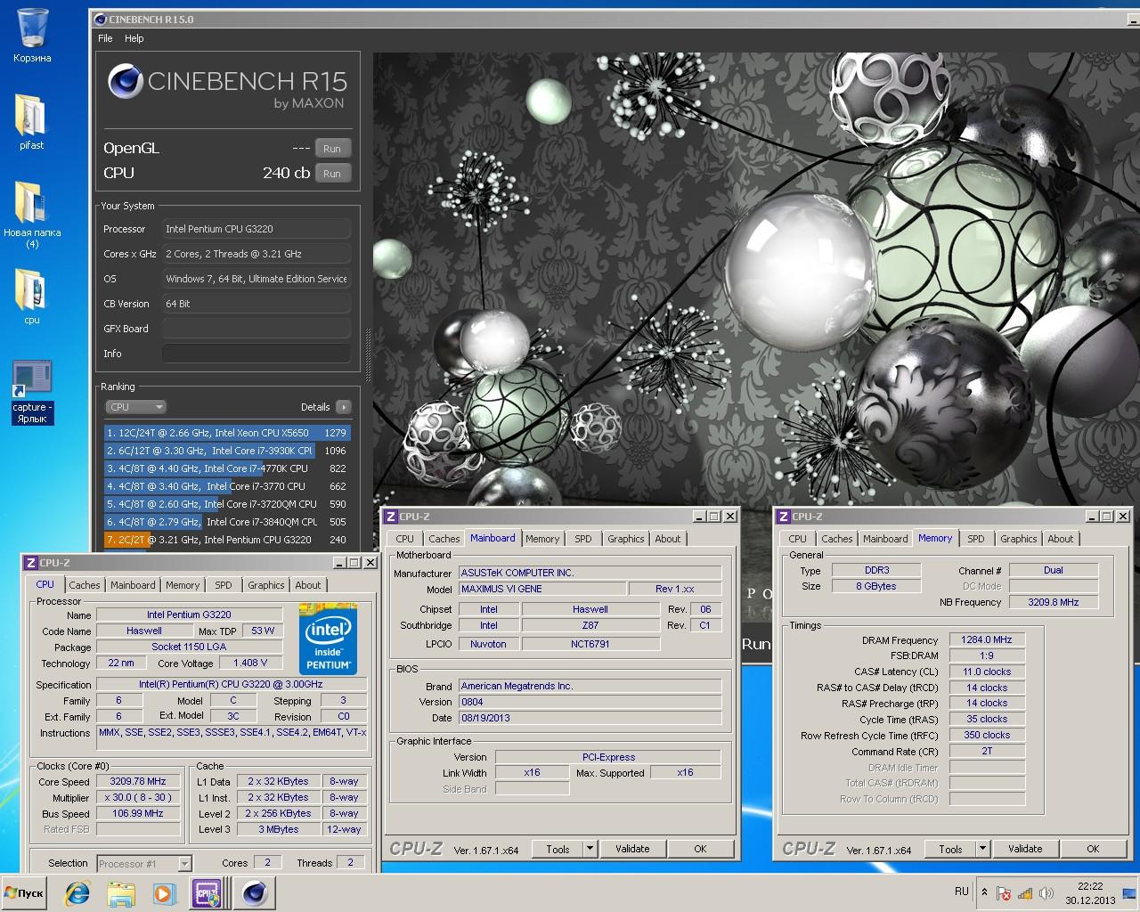Image resolution: width=1140 pixels, height=912 pixels.
Task: Select ranking row Core i7-3720QM
Action: point(227,504)
